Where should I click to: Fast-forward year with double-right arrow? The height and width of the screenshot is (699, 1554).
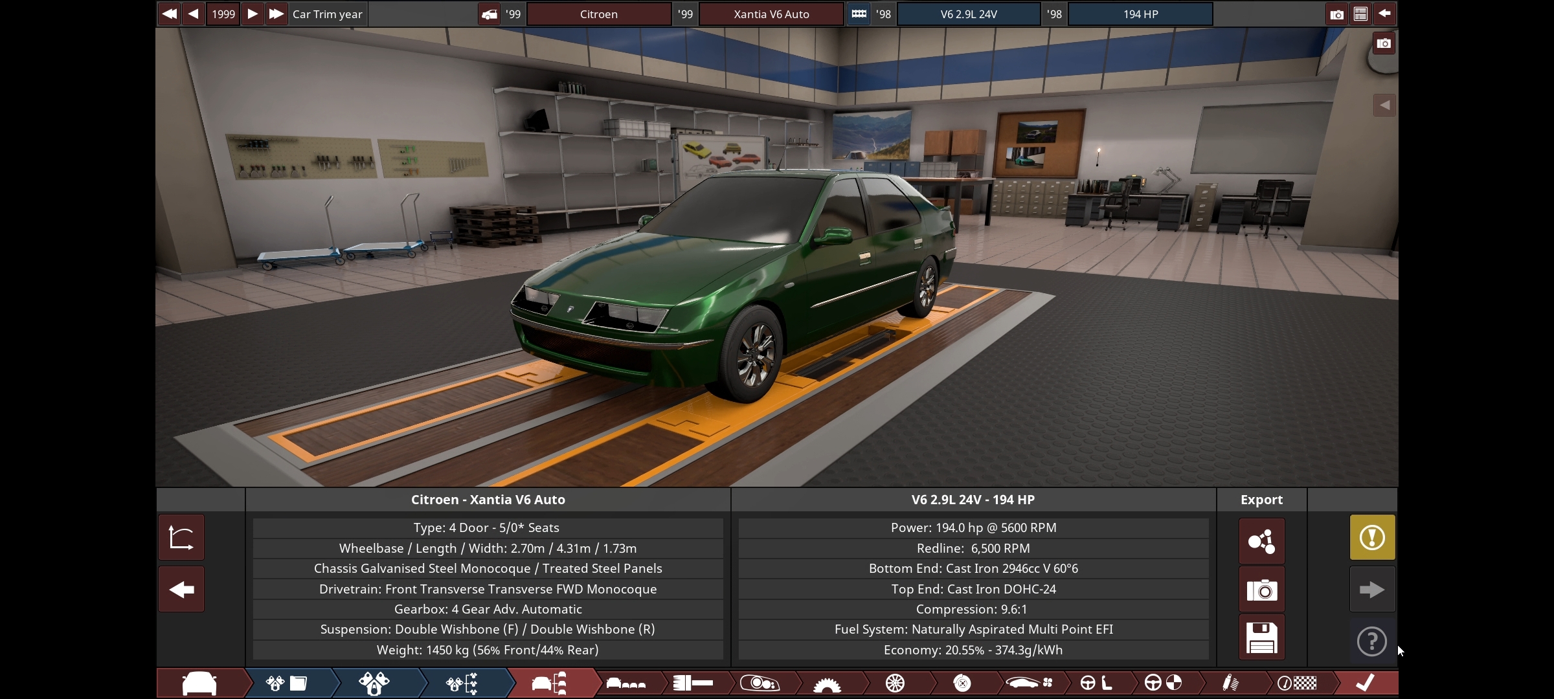(x=276, y=14)
